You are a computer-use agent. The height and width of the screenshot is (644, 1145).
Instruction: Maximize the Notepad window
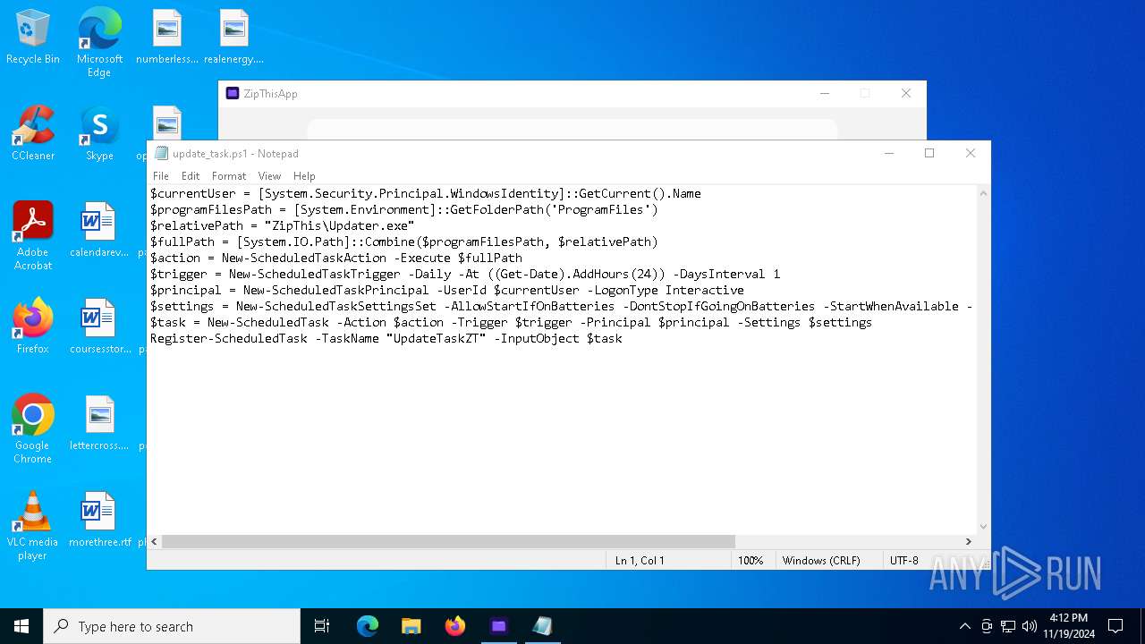point(929,153)
